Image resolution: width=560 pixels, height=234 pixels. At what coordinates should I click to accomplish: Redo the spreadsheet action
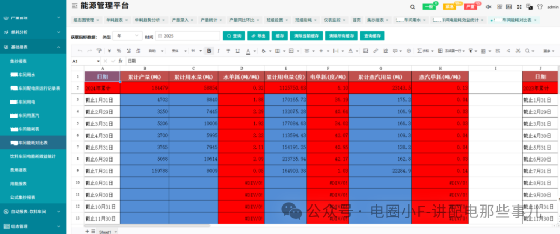click(x=90, y=51)
